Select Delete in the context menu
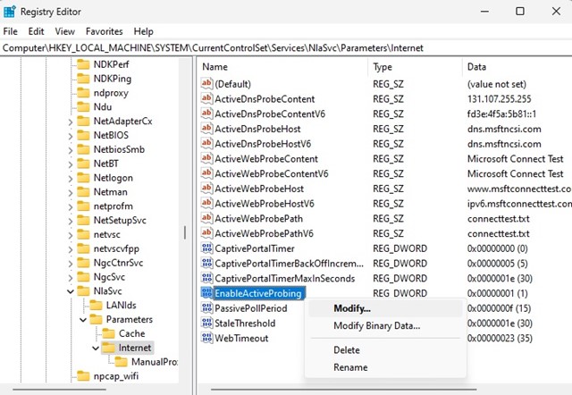The width and height of the screenshot is (572, 395). tap(347, 350)
